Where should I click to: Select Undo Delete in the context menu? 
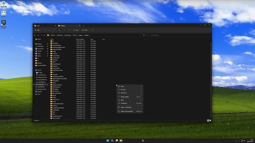point(130,97)
